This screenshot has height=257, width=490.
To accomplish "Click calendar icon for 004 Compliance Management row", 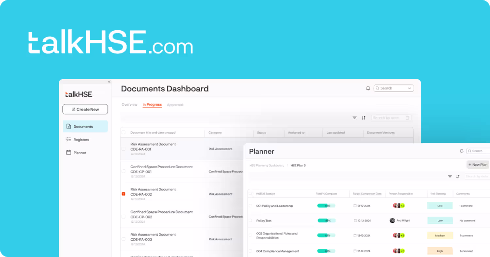I will pos(355,251).
